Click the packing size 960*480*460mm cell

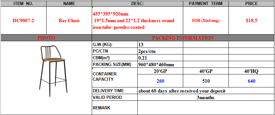tap(160, 64)
